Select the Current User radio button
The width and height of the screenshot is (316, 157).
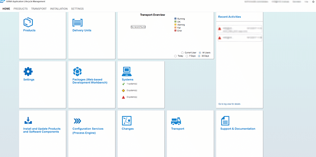coord(182,52)
